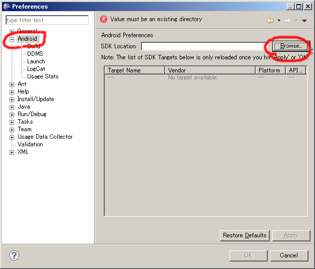Viewport: 315px width, 269px height.
Task: Click the forward navigation arrow icon
Action: click(287, 21)
